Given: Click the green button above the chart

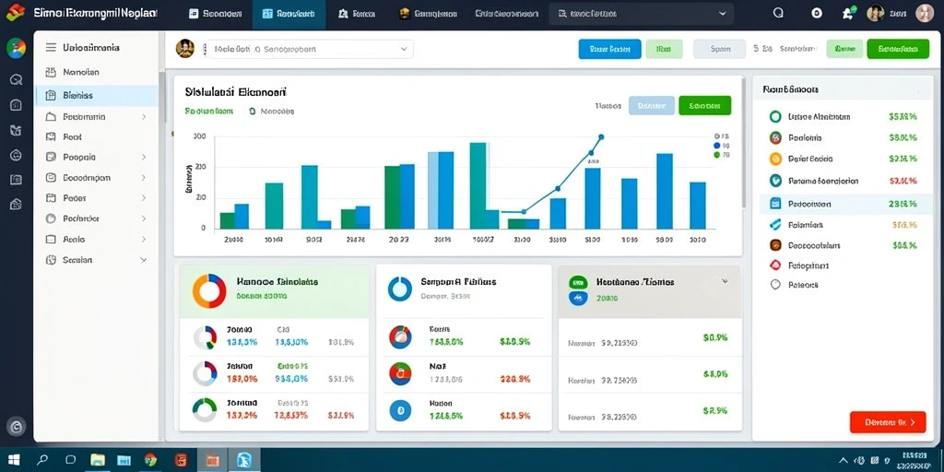Looking at the screenshot, I should click(704, 105).
